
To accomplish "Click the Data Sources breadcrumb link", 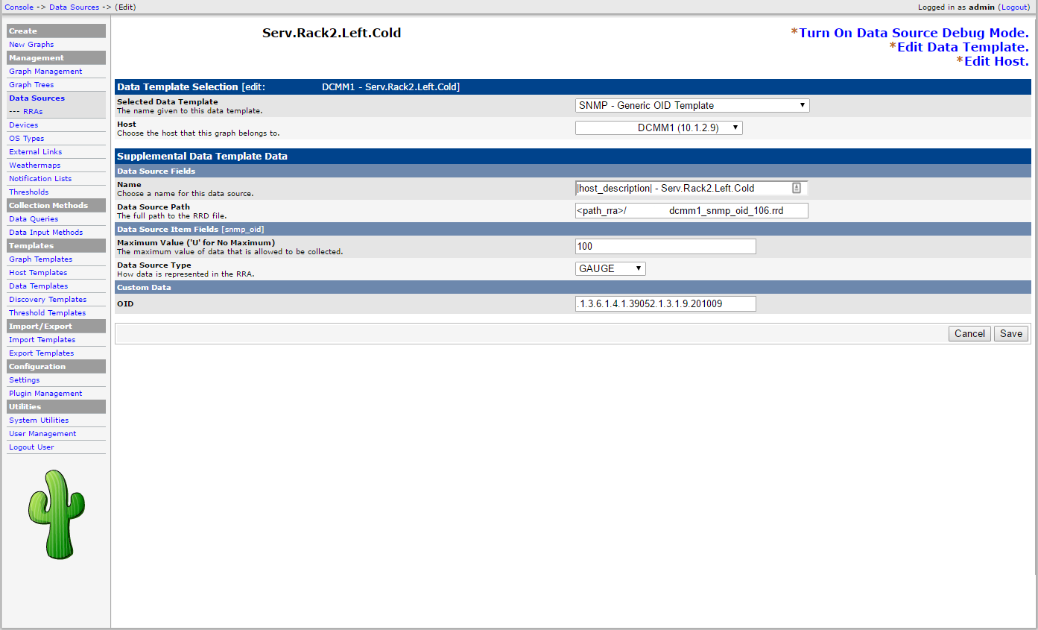I will 74,7.
